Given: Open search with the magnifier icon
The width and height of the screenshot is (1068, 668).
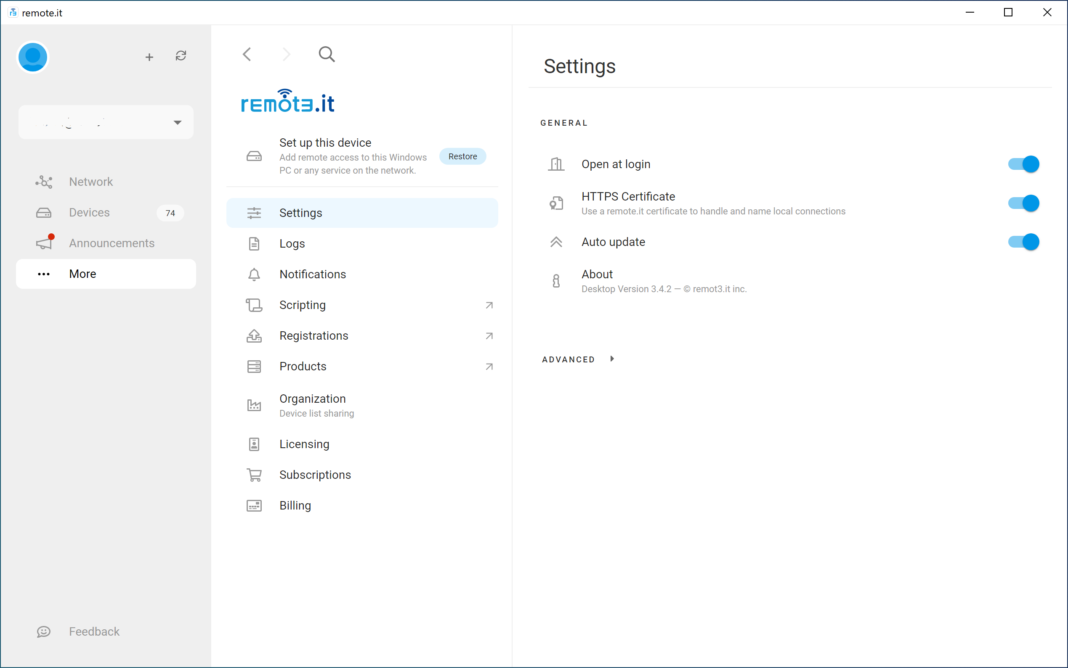Looking at the screenshot, I should (327, 54).
